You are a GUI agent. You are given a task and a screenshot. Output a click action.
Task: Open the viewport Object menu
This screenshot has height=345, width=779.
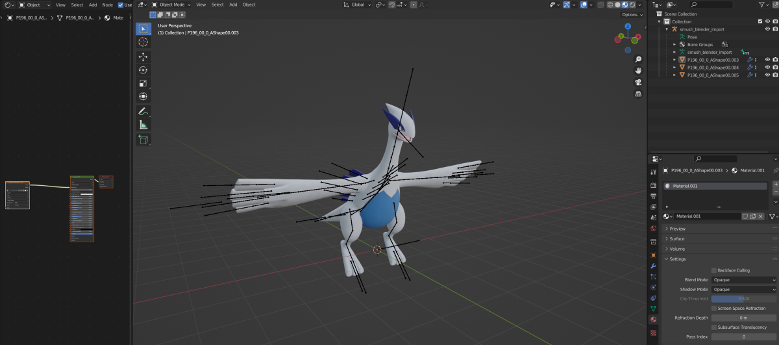point(249,5)
